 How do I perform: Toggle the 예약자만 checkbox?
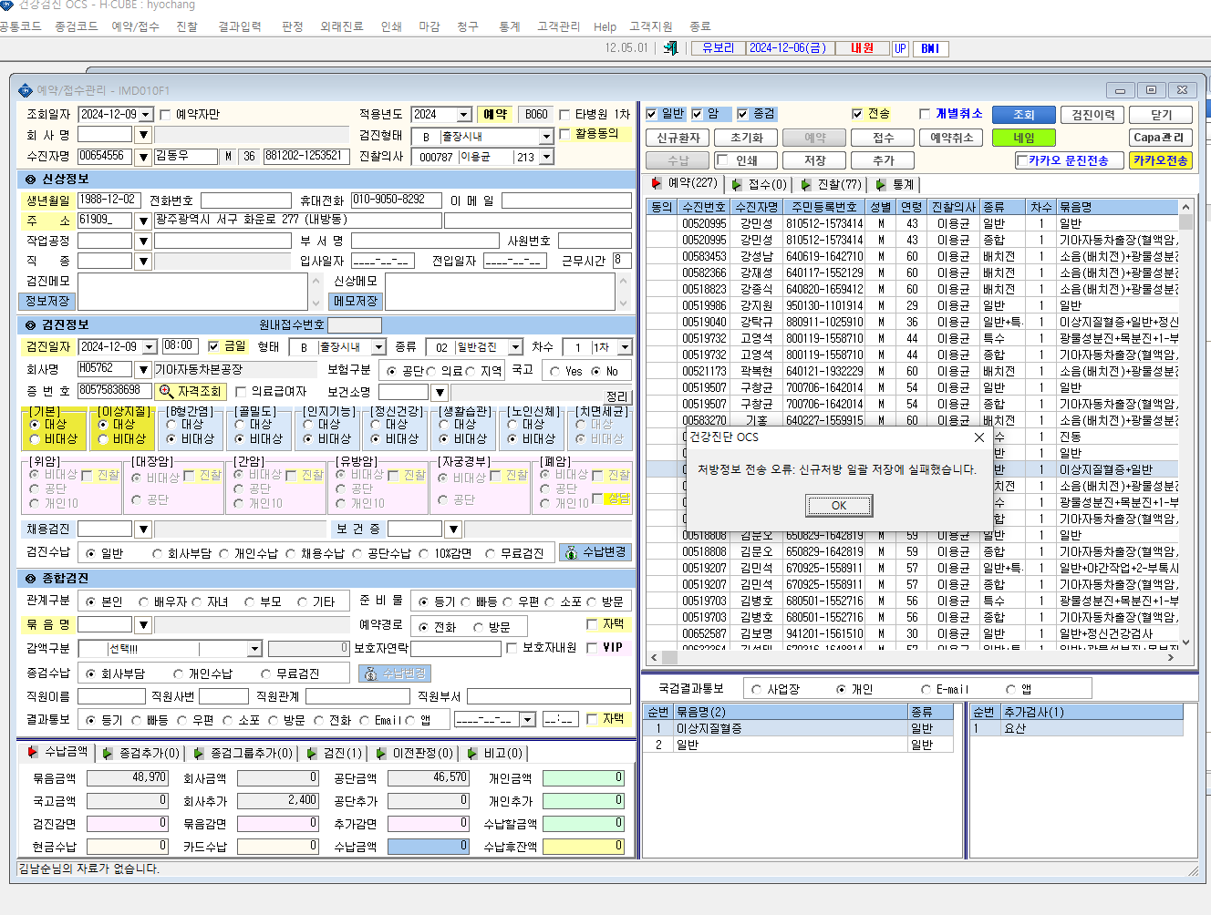[x=165, y=115]
